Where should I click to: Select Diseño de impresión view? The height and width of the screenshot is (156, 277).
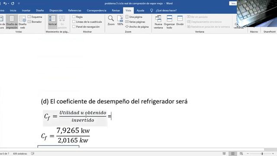(12, 22)
